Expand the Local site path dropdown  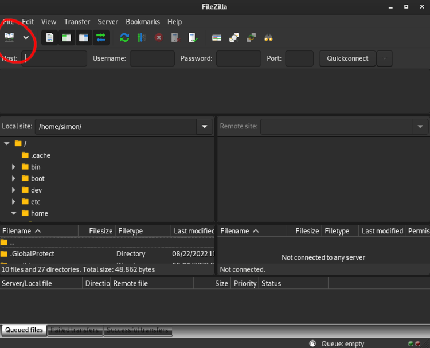pos(205,126)
